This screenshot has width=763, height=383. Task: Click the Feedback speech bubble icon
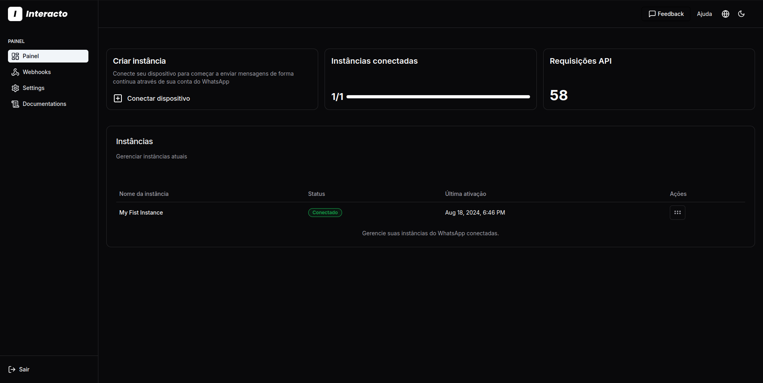tap(652, 14)
